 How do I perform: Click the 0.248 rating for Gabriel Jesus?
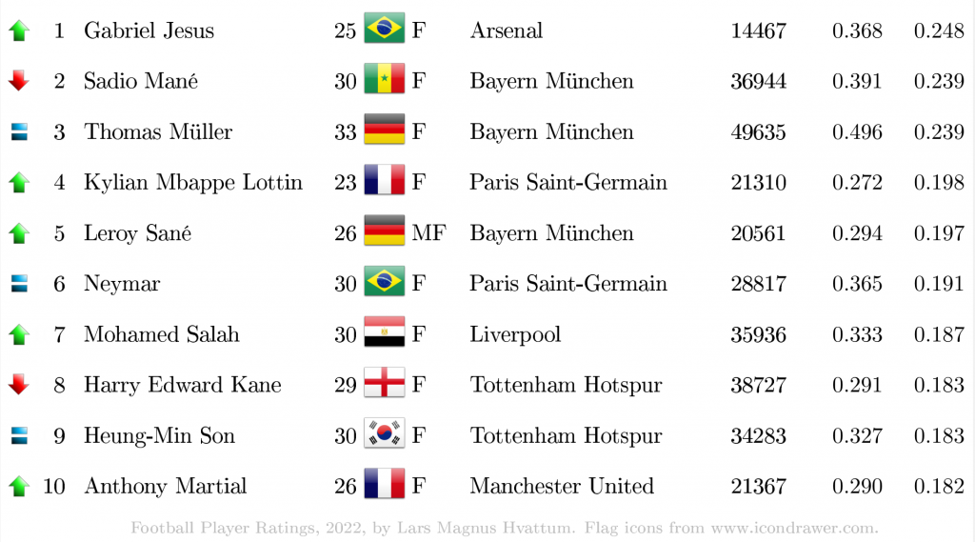(939, 30)
